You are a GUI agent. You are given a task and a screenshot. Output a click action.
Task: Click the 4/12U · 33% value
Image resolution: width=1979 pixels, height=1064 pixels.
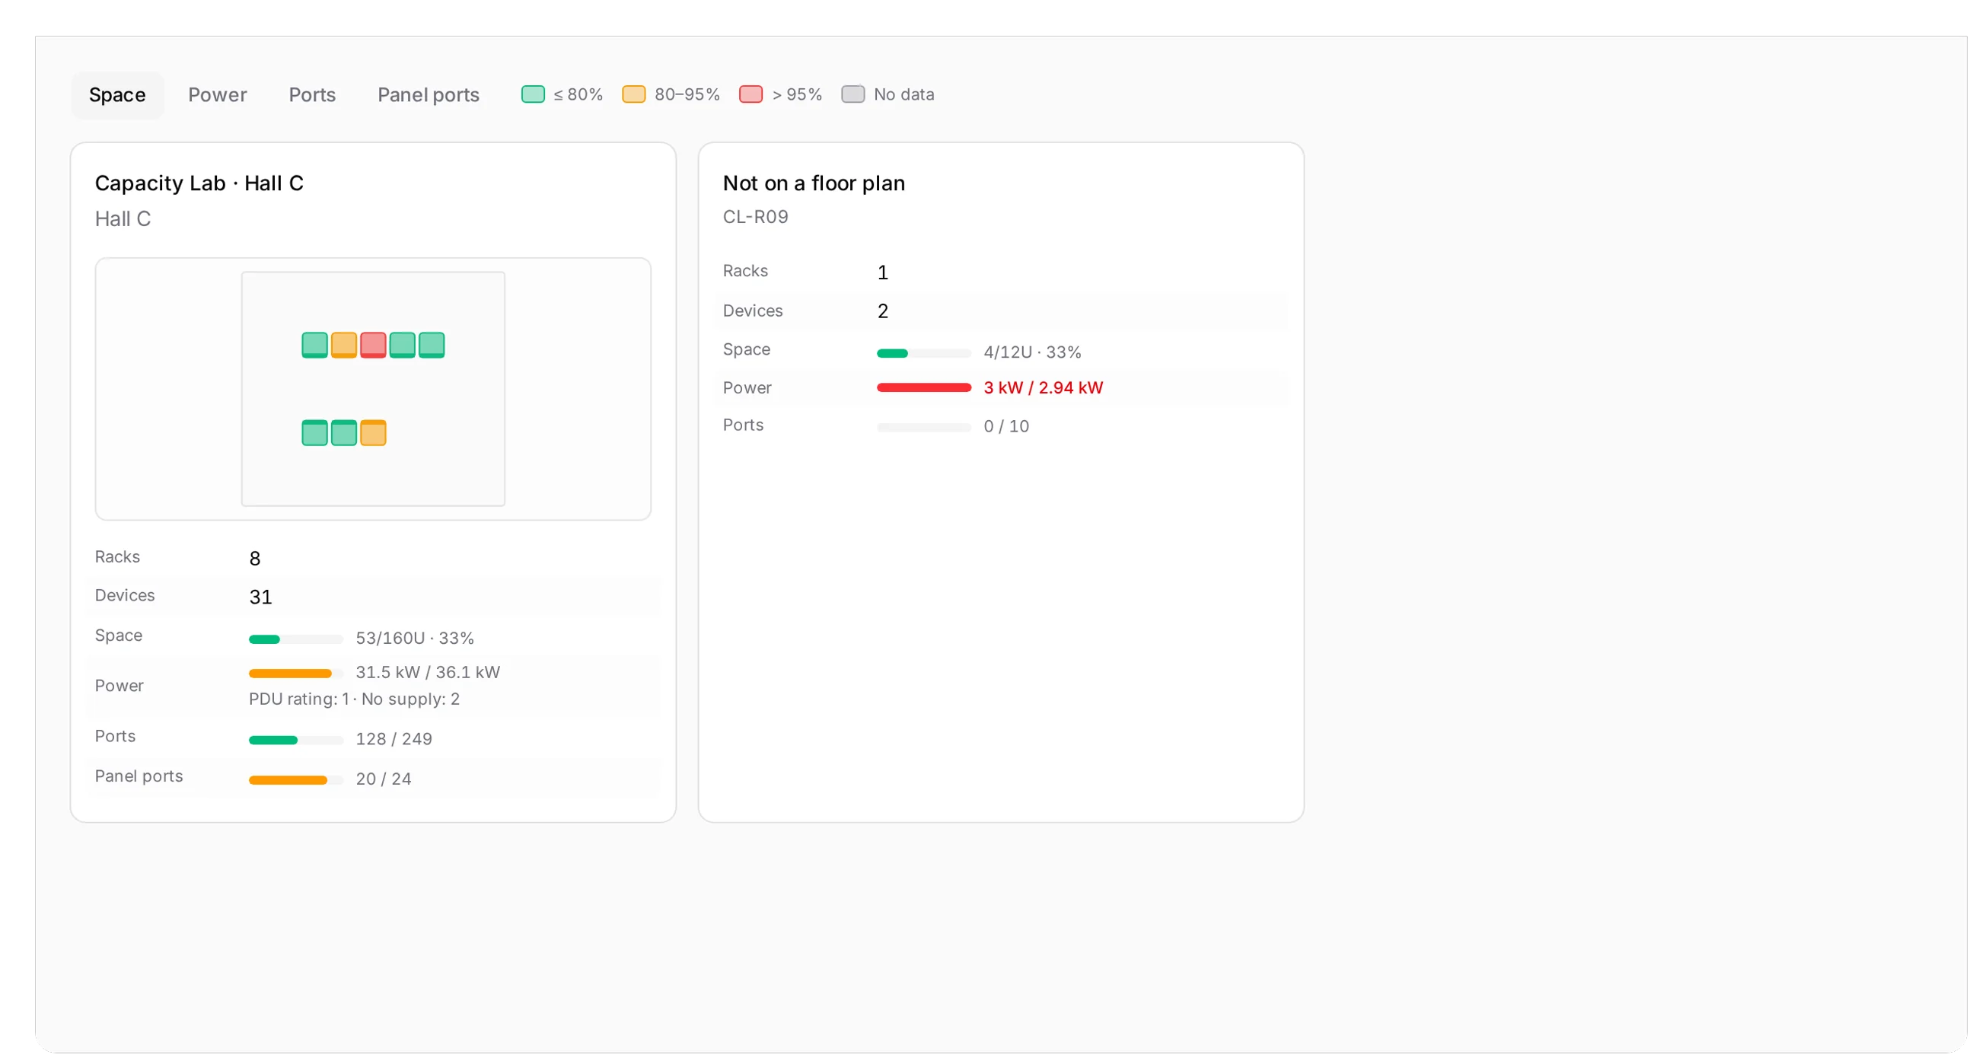[x=1032, y=352]
